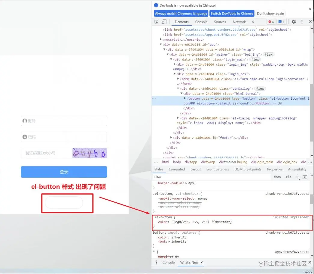Switch to the Sources tab
The image size is (314, 274).
point(220,22)
